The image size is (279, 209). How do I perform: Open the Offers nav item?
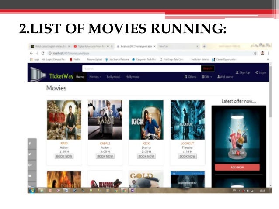click(x=190, y=77)
